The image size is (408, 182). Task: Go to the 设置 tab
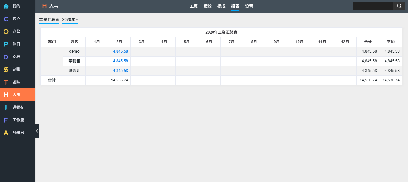[249, 6]
